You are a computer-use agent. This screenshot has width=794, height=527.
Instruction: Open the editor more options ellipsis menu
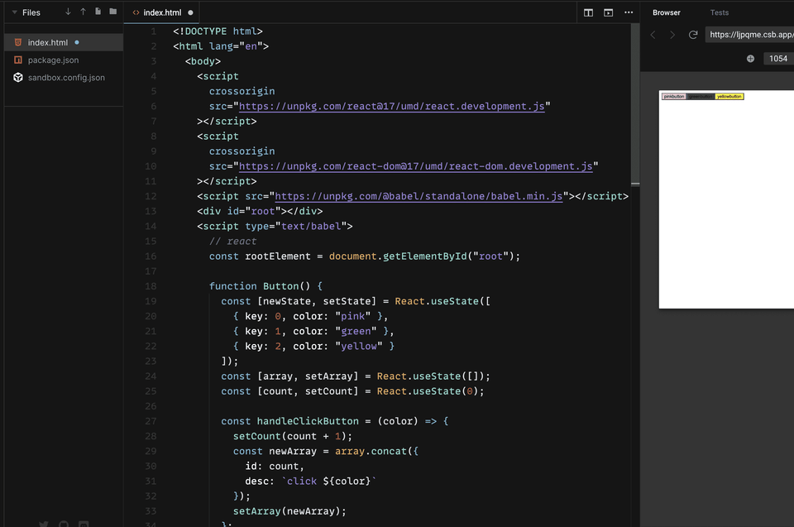(x=629, y=12)
